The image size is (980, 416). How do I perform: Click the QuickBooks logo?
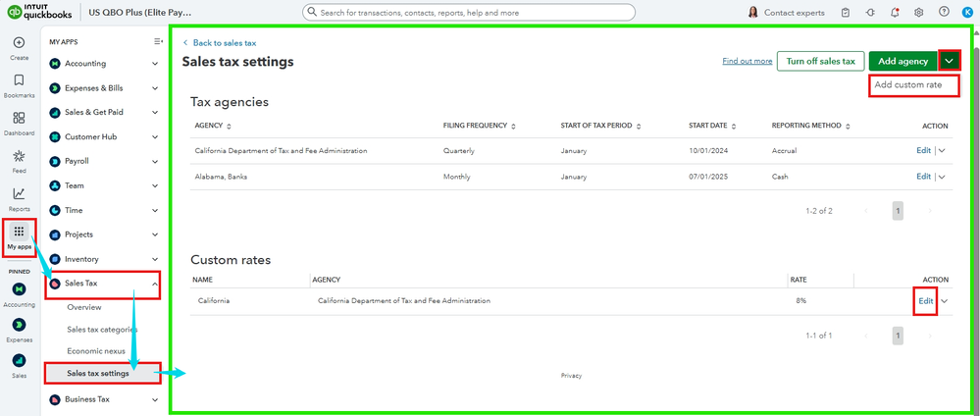39,12
